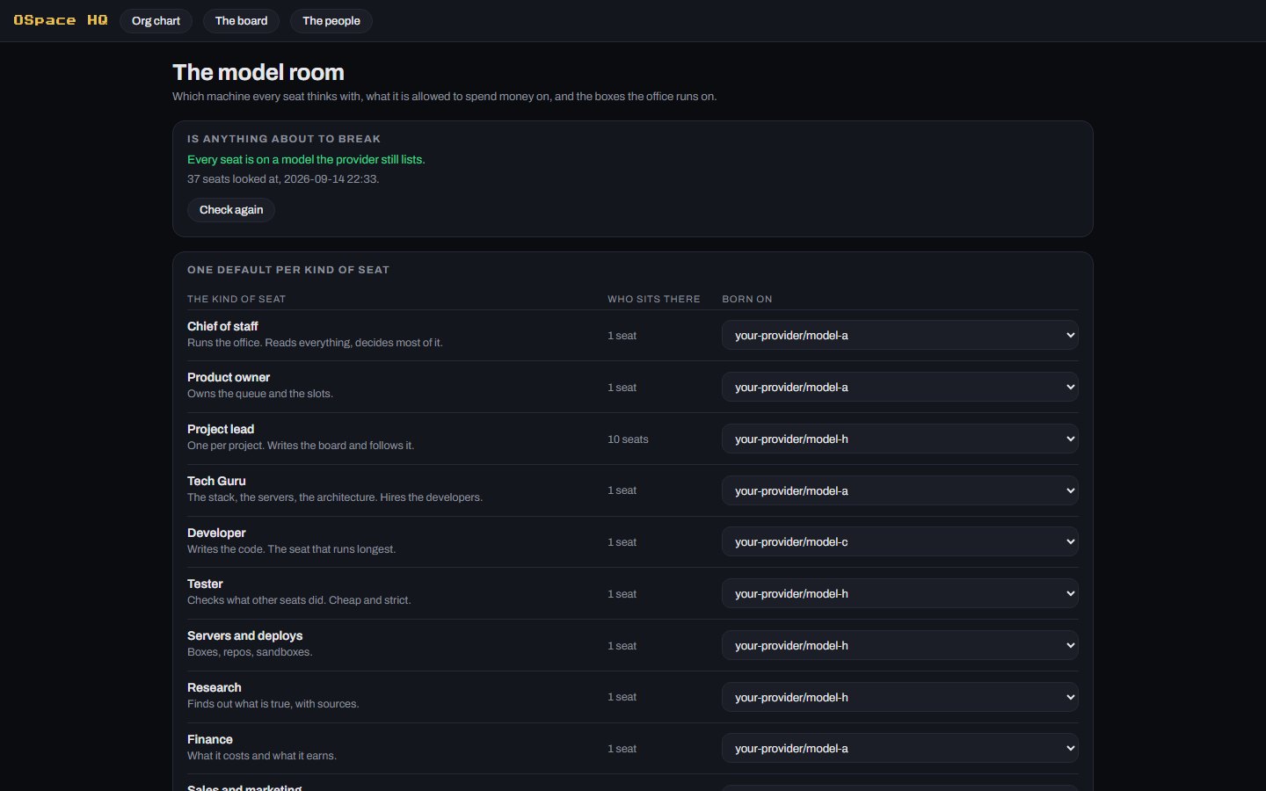Click the '1 seat' count for Tester
Viewport: 1266px width, 791px height.
click(x=622, y=594)
